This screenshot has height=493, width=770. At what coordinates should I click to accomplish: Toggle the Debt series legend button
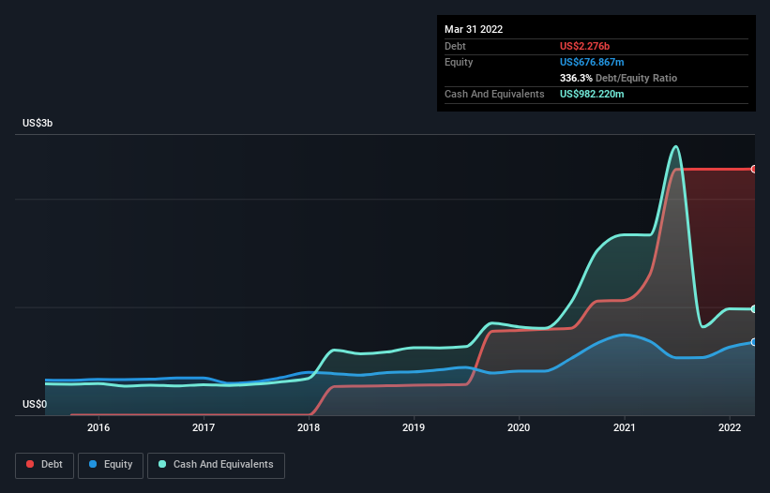click(44, 465)
